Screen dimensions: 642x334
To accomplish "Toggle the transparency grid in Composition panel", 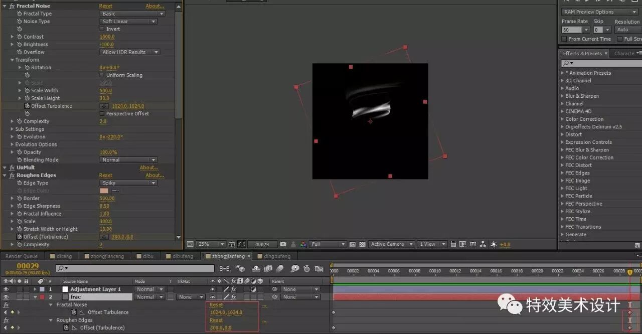I will point(363,244).
